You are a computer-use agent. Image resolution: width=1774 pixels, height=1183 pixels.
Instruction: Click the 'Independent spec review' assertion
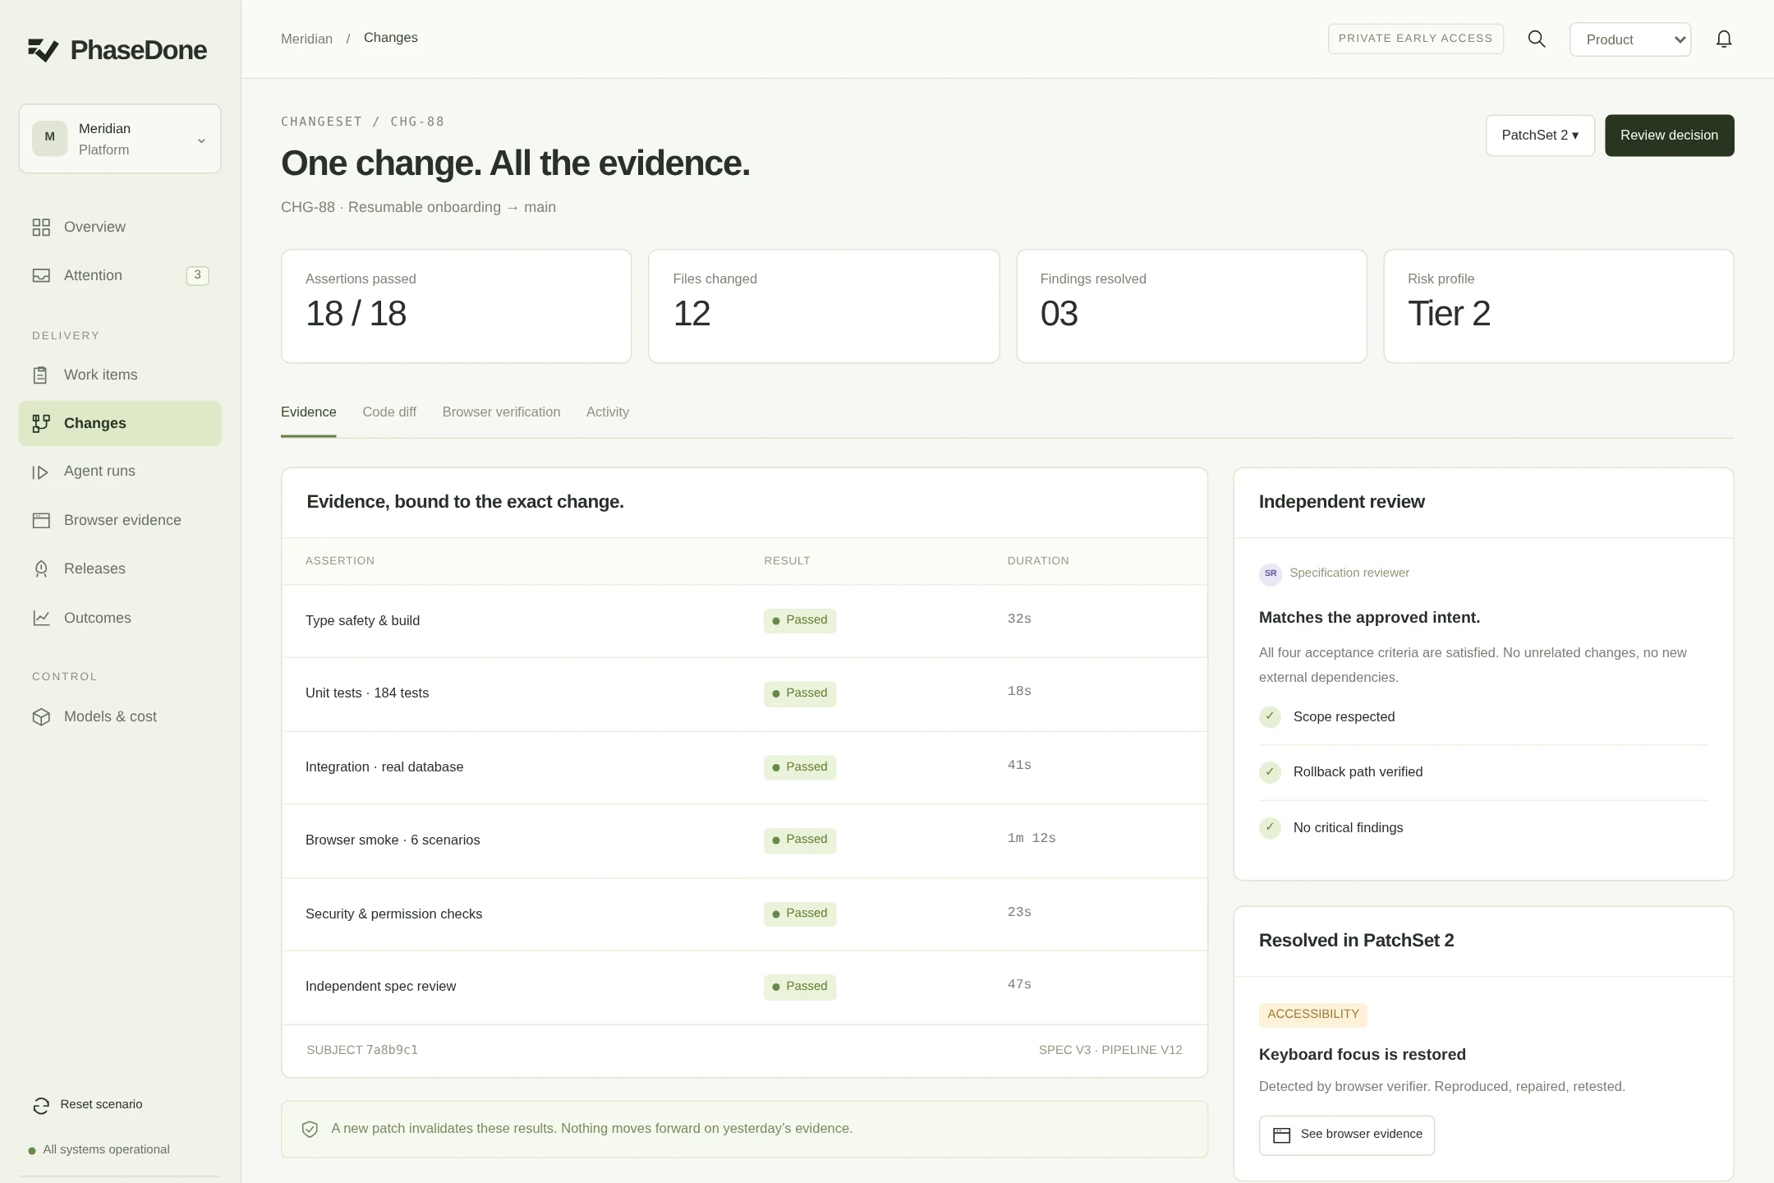click(380, 987)
